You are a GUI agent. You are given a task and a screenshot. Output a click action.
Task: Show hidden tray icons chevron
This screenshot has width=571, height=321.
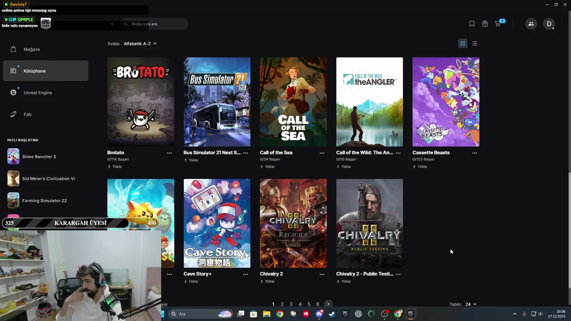(514, 314)
